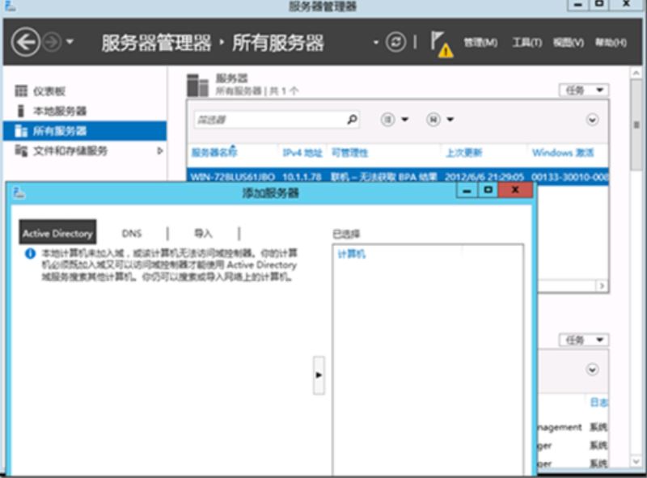This screenshot has height=478, width=647.
Task: Open the saved query dropdown
Action: coord(440,120)
